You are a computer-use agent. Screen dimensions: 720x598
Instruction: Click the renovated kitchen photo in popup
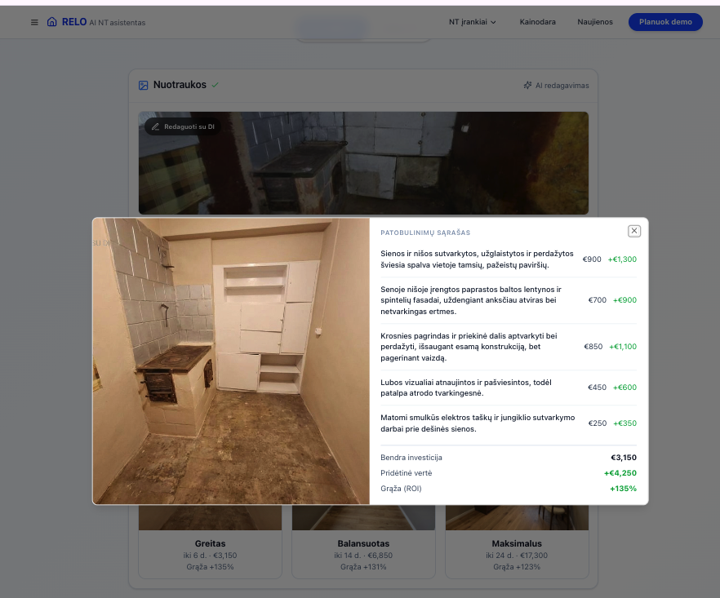(x=231, y=361)
